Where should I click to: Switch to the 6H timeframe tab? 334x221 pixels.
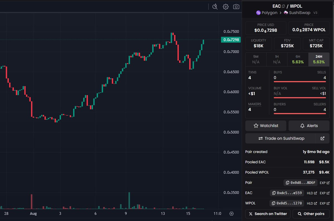point(298,59)
